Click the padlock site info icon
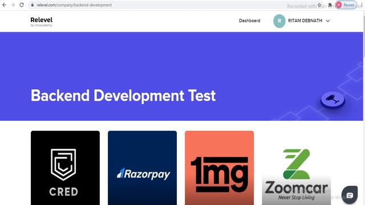This screenshot has height=205, width=365. click(33, 5)
